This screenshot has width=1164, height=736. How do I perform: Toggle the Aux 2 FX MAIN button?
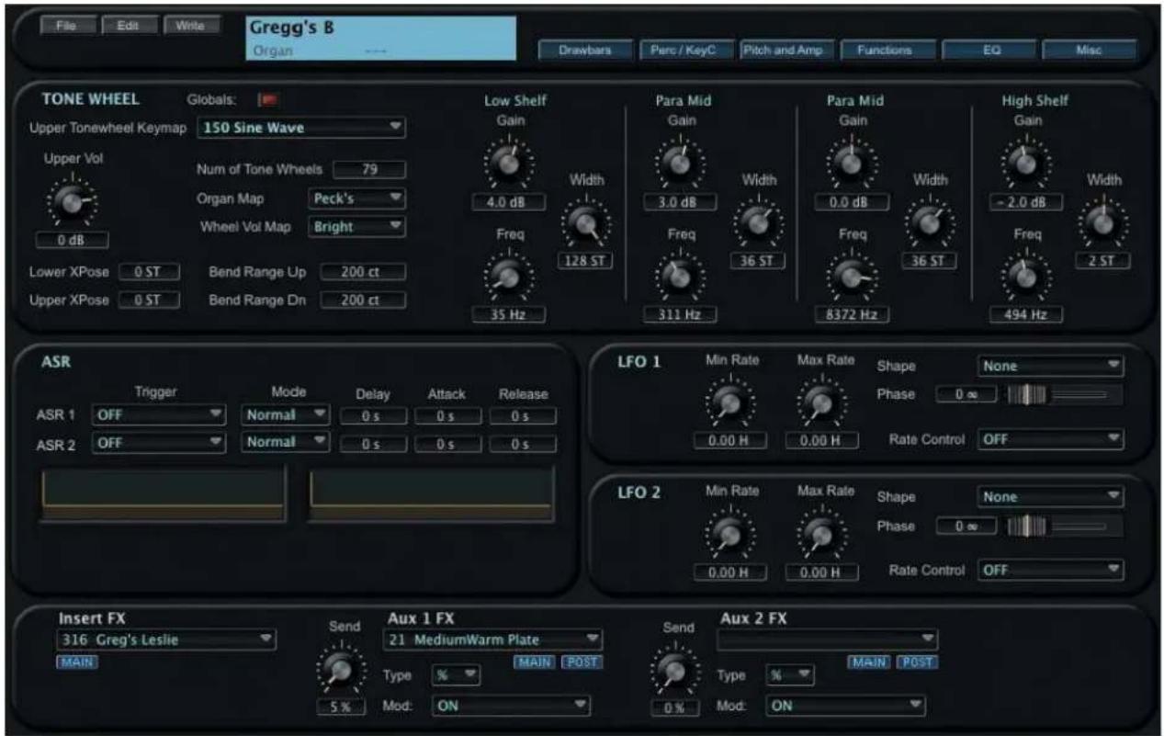(869, 662)
